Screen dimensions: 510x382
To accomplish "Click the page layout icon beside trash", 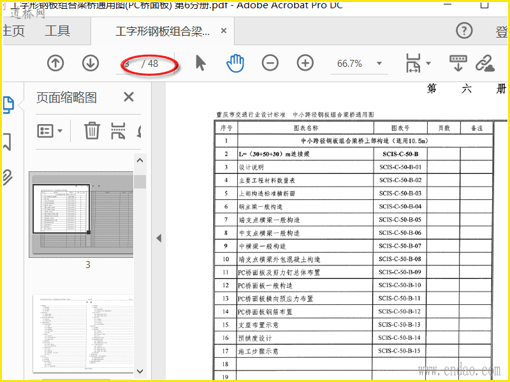I will click(x=118, y=131).
